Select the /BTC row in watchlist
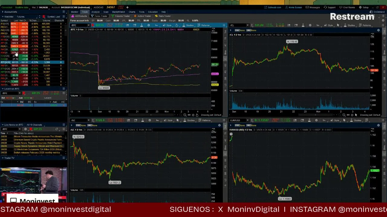The image size is (387, 217). [32, 62]
